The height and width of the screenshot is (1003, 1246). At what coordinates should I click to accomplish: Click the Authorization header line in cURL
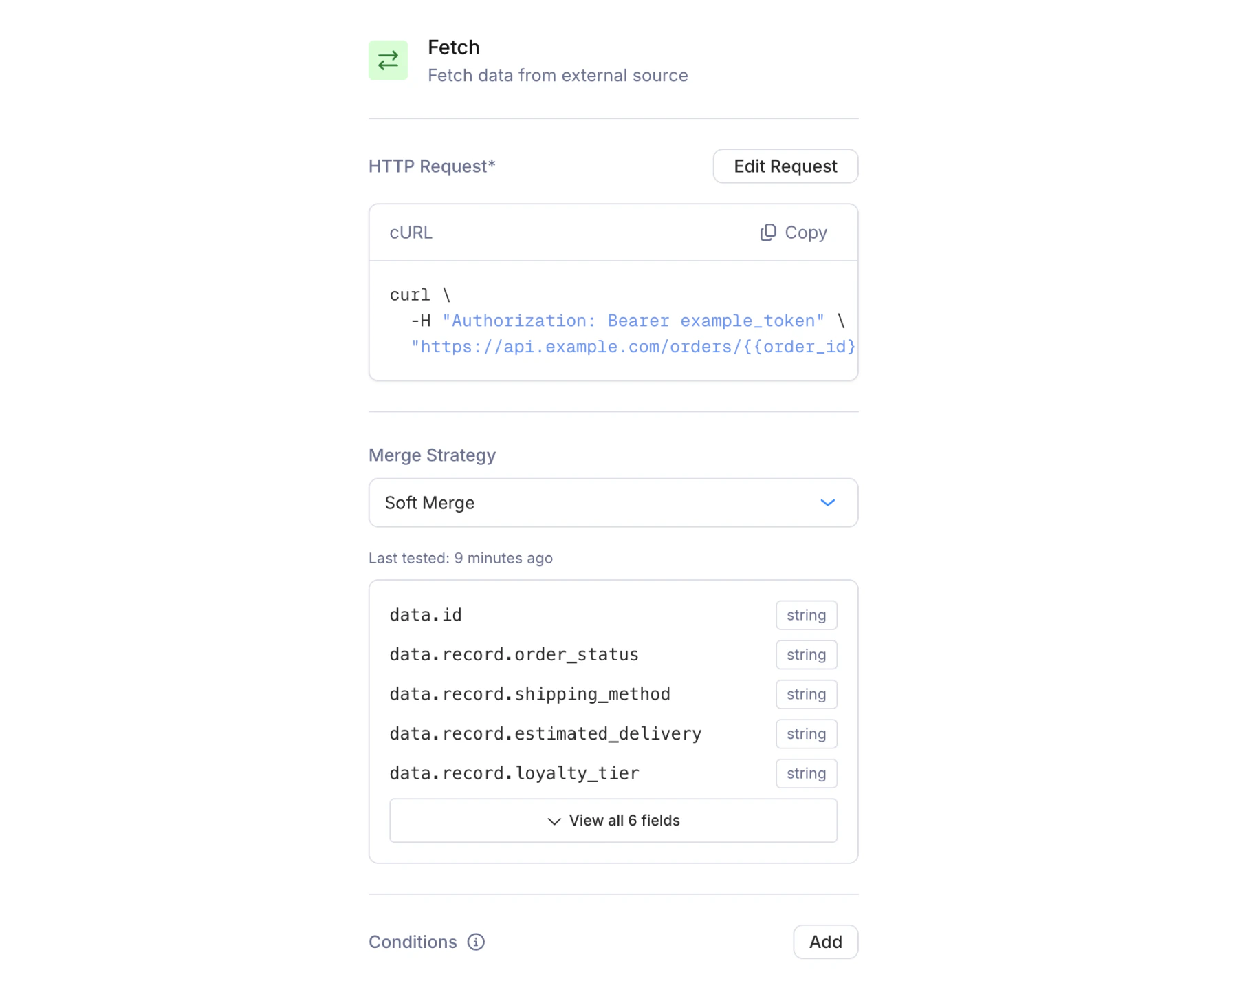(633, 321)
